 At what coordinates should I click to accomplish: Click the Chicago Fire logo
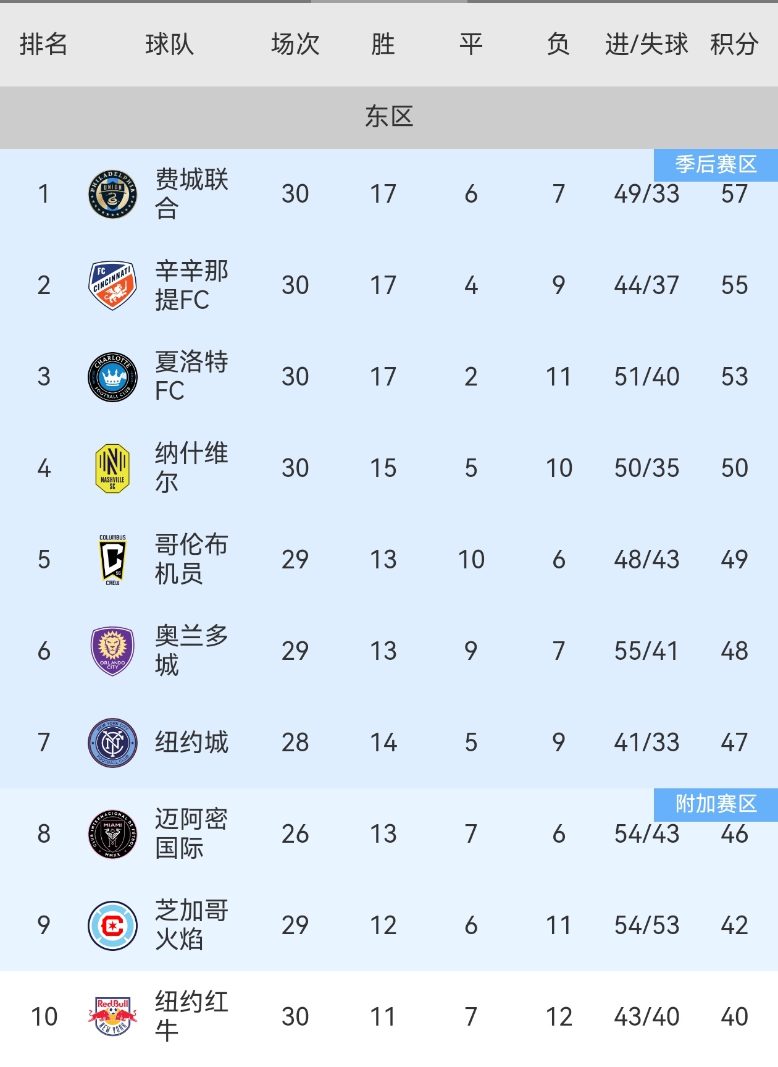pyautogui.click(x=112, y=926)
